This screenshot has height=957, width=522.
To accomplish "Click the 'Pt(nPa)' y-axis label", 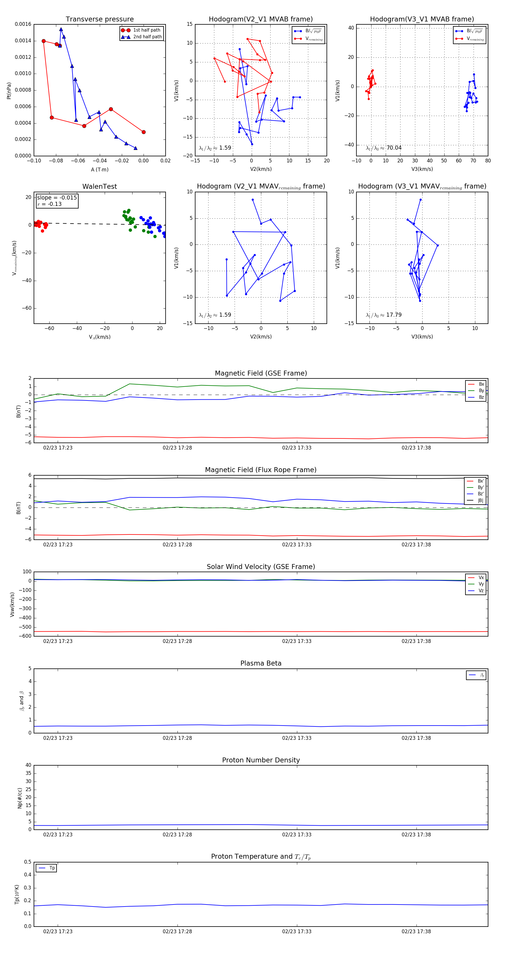I will tap(9, 90).
